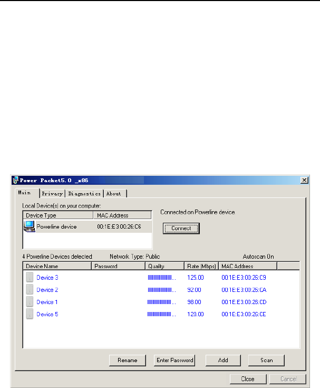Click MAC address ending in CD
The image size is (320, 388).
[244, 302]
